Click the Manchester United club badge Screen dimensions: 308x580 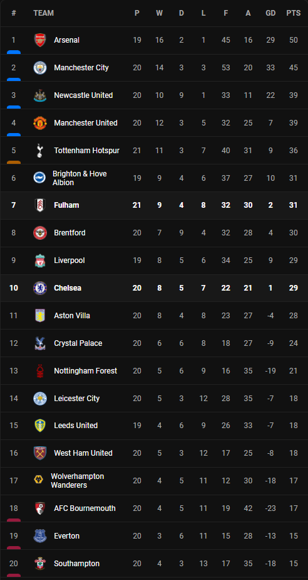coord(40,123)
